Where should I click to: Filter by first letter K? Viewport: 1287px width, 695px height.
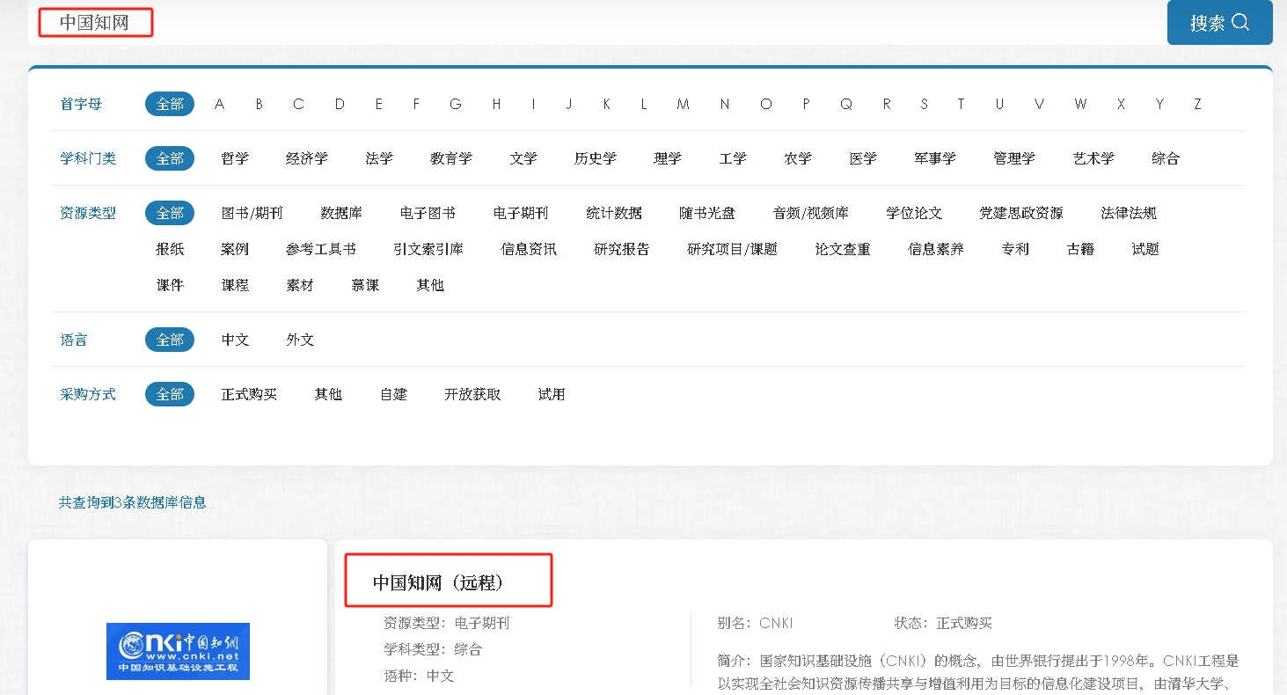[606, 104]
